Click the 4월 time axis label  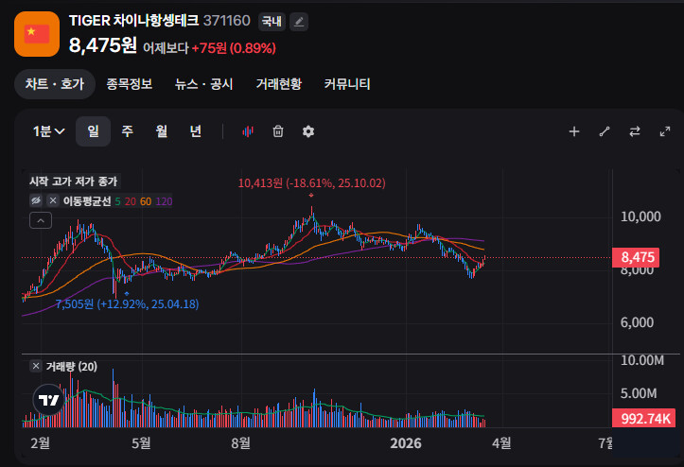click(x=501, y=443)
